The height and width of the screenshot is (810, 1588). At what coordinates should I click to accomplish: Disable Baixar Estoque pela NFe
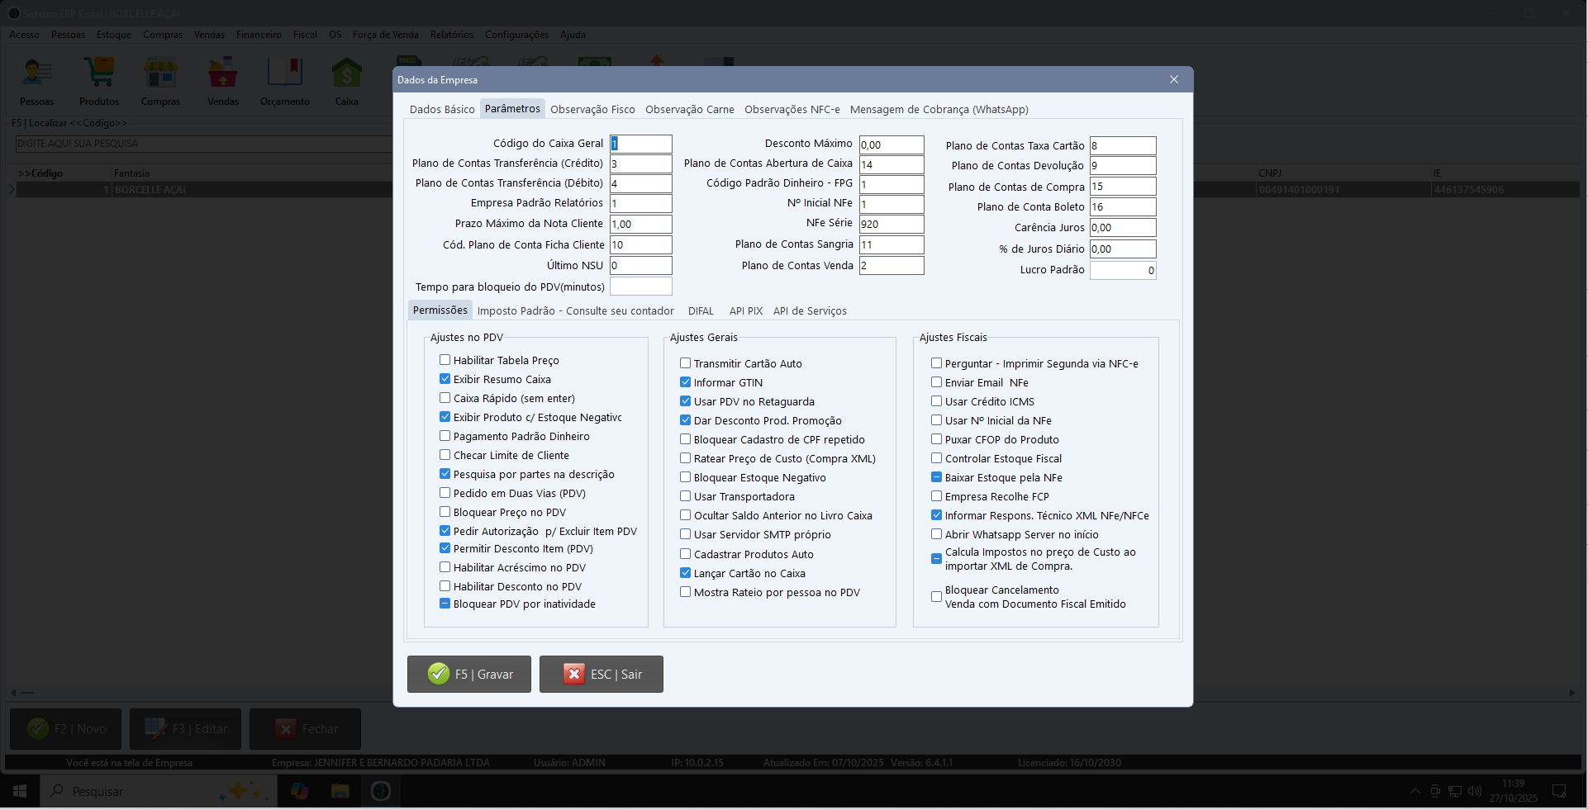pos(935,477)
